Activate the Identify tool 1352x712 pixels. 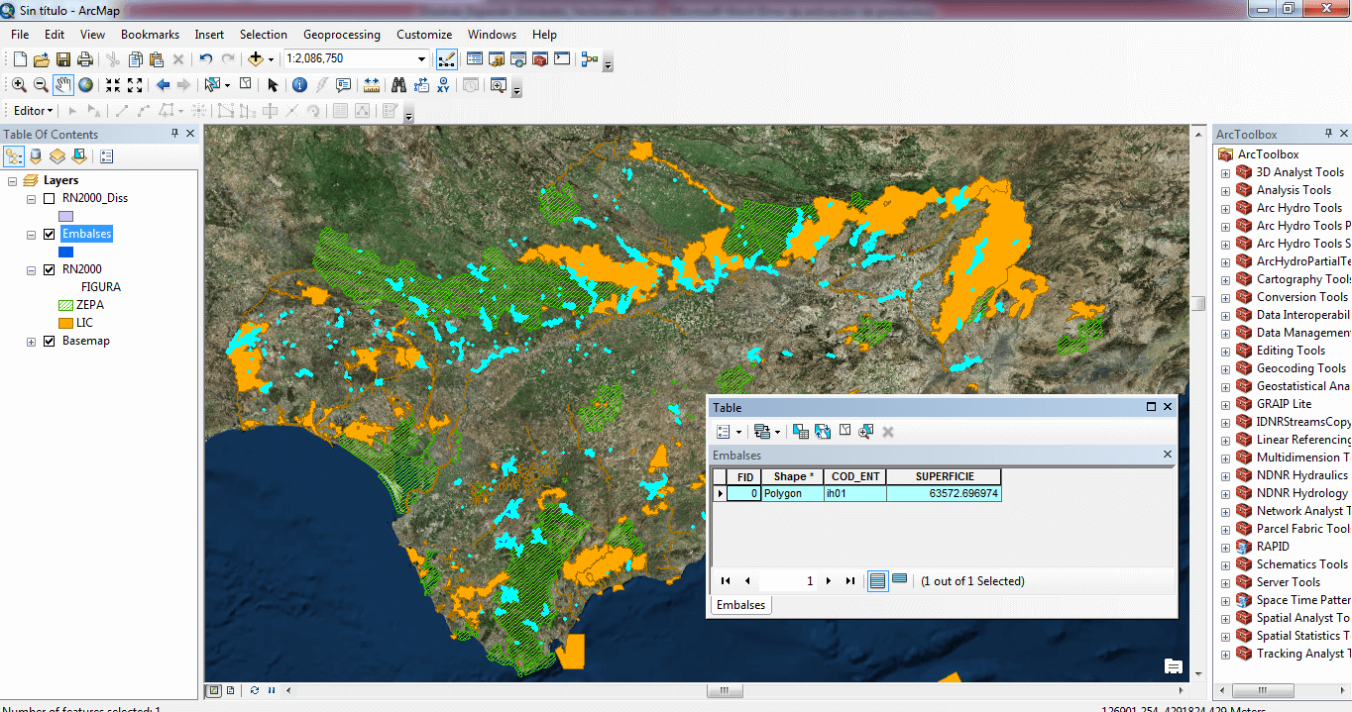pyautogui.click(x=299, y=85)
